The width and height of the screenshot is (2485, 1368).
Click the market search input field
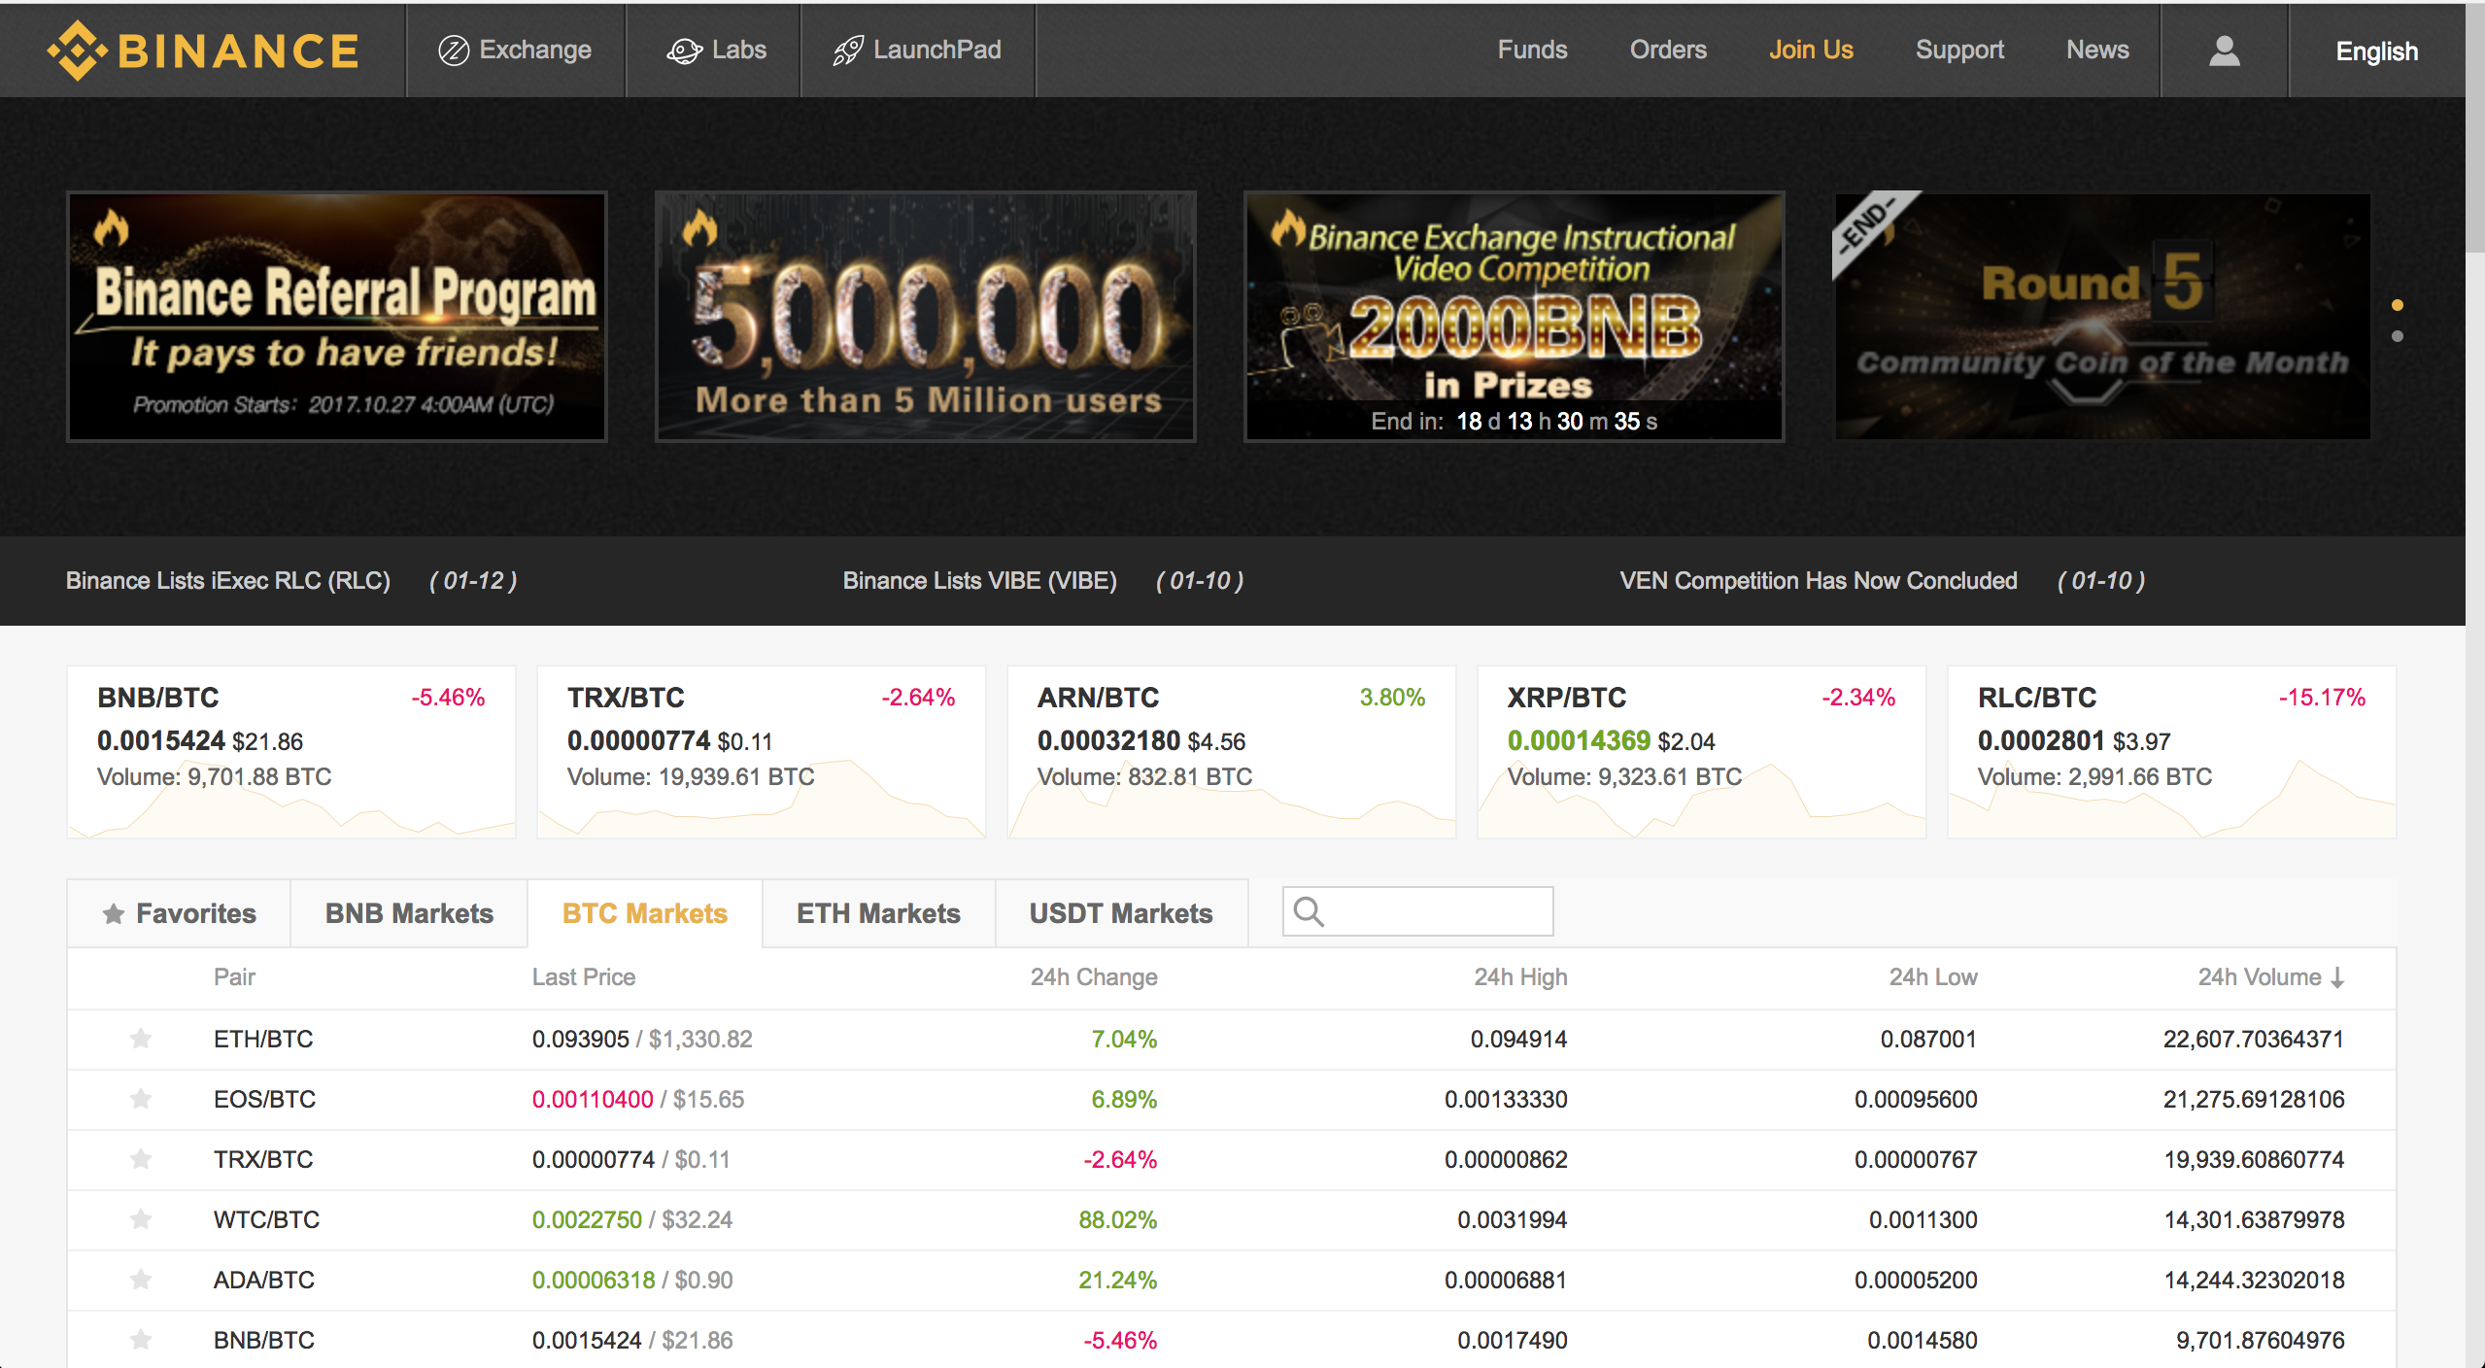point(1436,911)
